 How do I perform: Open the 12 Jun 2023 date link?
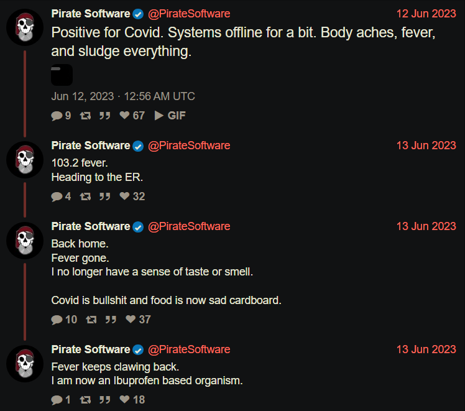coord(426,14)
